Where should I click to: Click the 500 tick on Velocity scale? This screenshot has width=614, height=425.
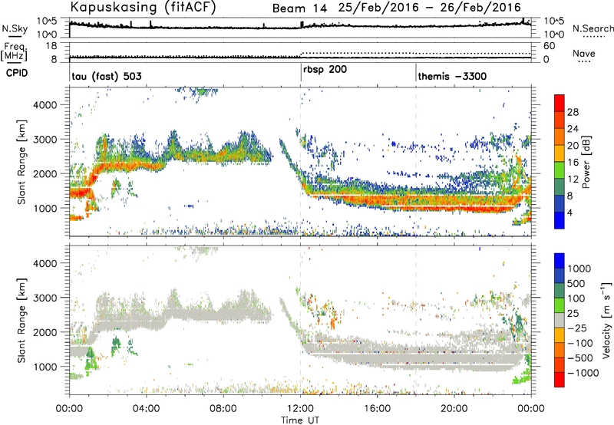pos(576,283)
